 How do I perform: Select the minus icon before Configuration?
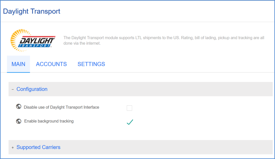(x=12, y=89)
